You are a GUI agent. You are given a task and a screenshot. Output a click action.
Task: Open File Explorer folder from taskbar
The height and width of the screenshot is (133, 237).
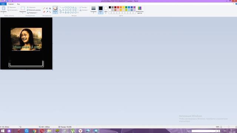click(49, 131)
